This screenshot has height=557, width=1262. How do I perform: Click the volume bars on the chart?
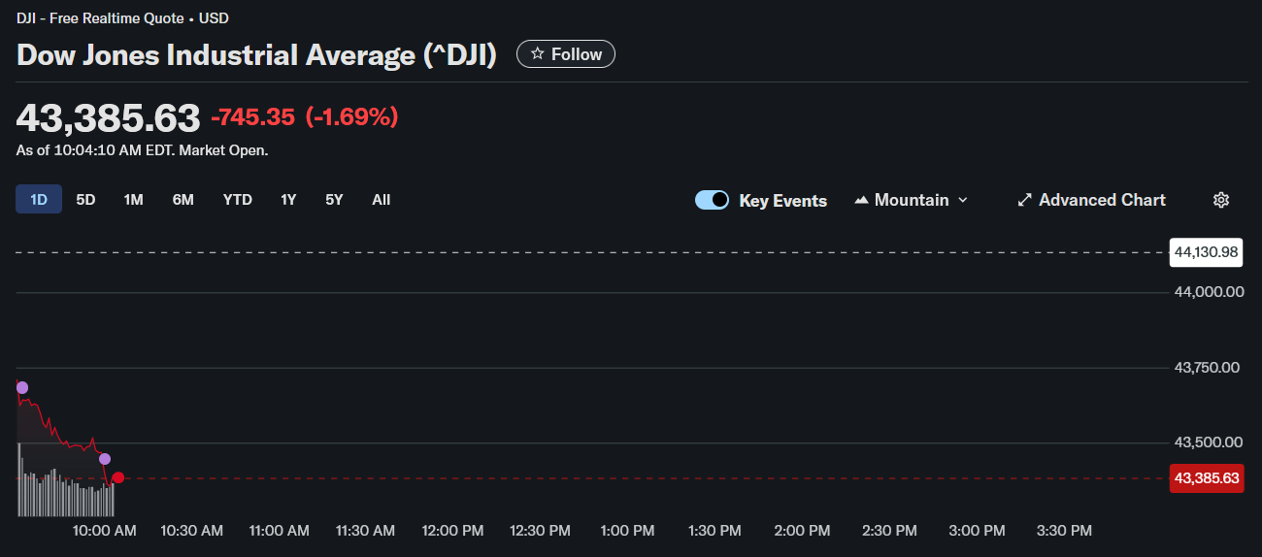click(x=65, y=493)
